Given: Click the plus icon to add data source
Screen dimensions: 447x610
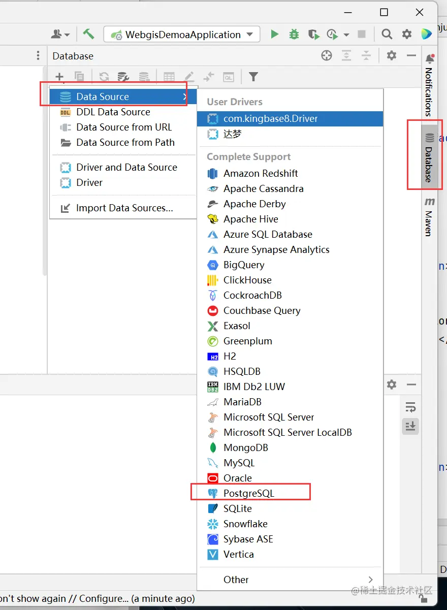Looking at the screenshot, I should coord(59,77).
